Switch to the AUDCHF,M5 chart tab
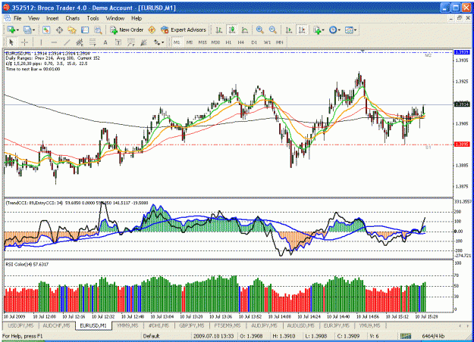This screenshot has height=342, width=474. (56, 325)
